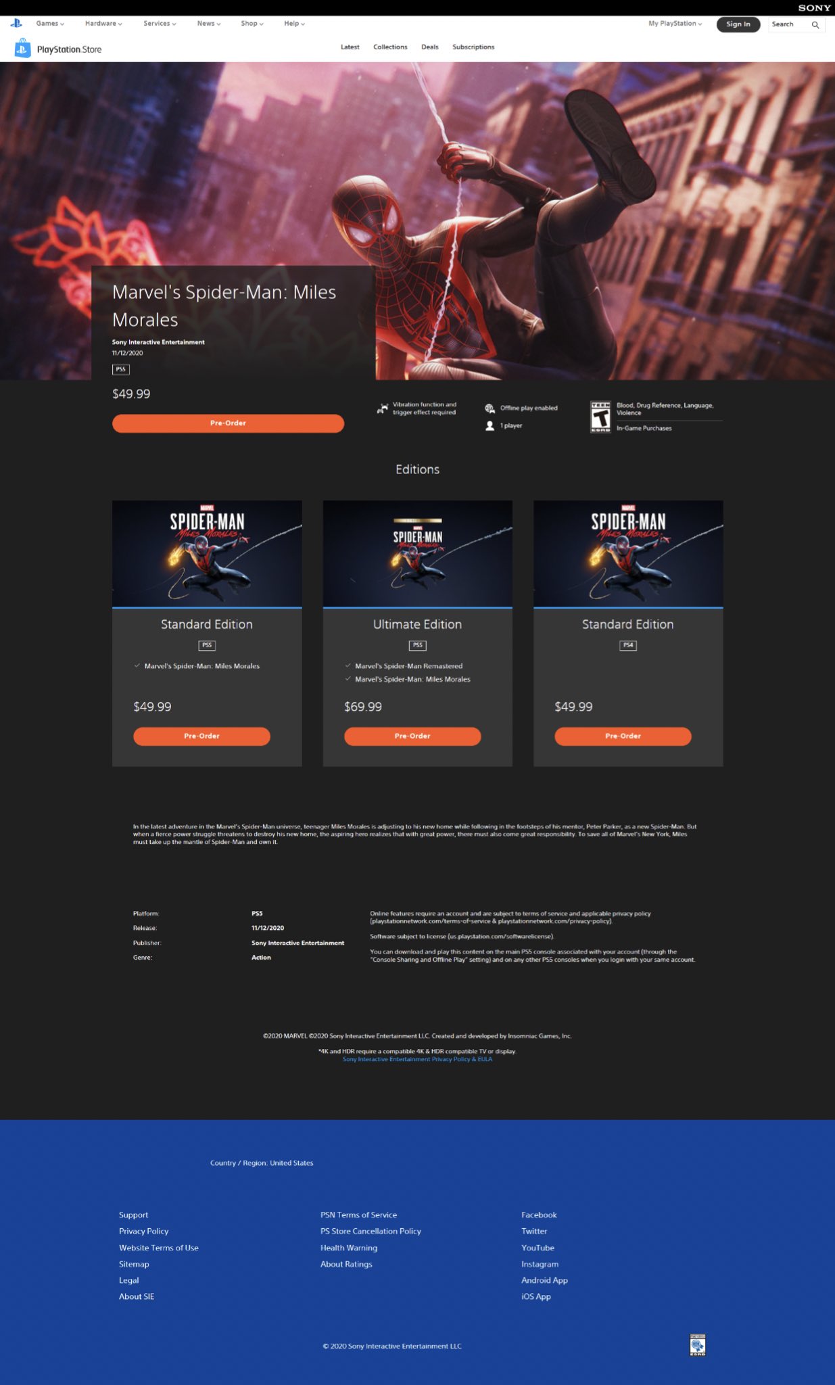
Task: Click the offline play globe icon
Action: [490, 408]
